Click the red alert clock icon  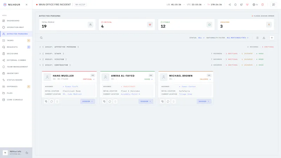point(262,5)
